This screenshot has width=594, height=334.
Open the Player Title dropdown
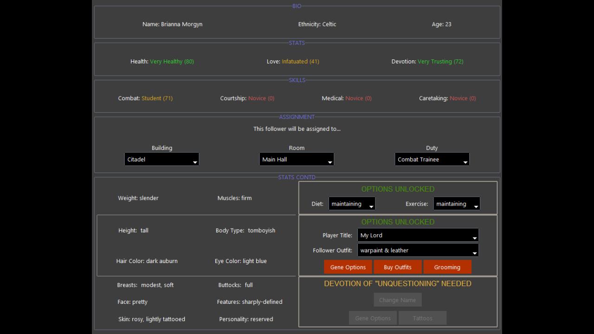[418, 235]
